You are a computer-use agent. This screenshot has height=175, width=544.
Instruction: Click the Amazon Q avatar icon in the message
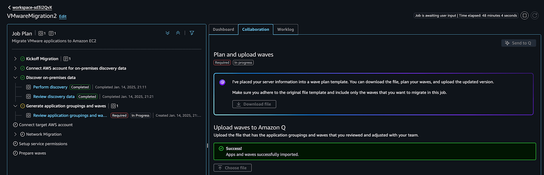tap(222, 82)
